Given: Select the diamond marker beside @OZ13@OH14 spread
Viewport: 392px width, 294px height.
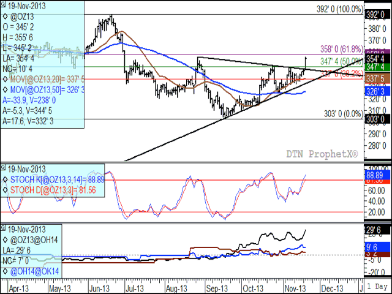Looking at the screenshot, I should (x=6, y=240).
